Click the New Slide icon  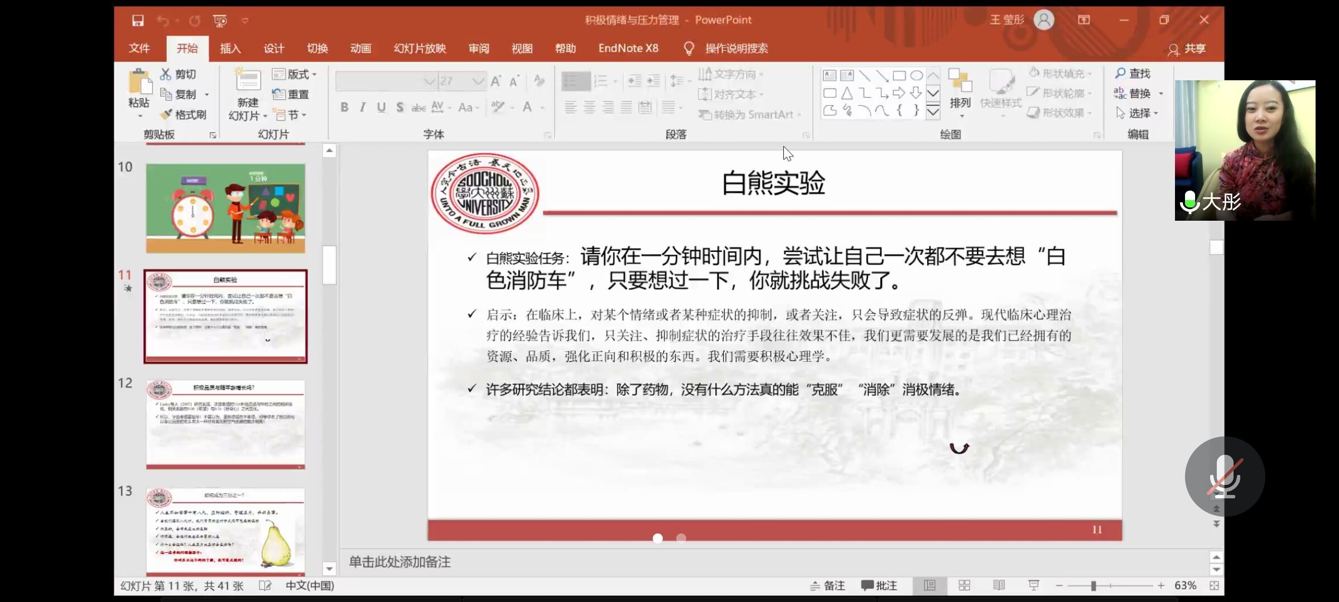coord(248,81)
